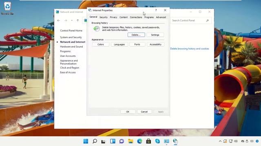The height and width of the screenshot is (146, 261).
Task: Click the volume speaker tray icon
Action: [x=236, y=141]
